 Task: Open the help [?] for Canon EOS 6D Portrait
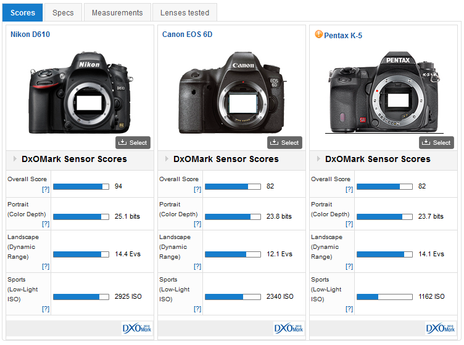[197, 224]
